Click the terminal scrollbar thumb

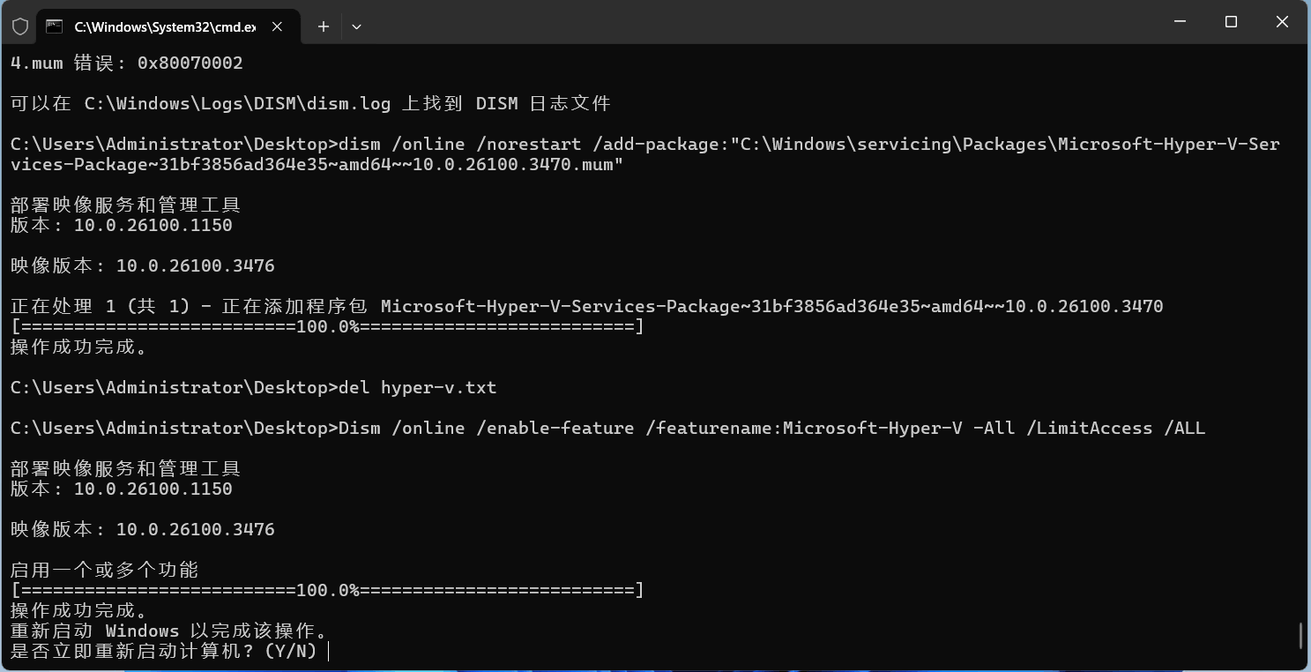click(1301, 635)
